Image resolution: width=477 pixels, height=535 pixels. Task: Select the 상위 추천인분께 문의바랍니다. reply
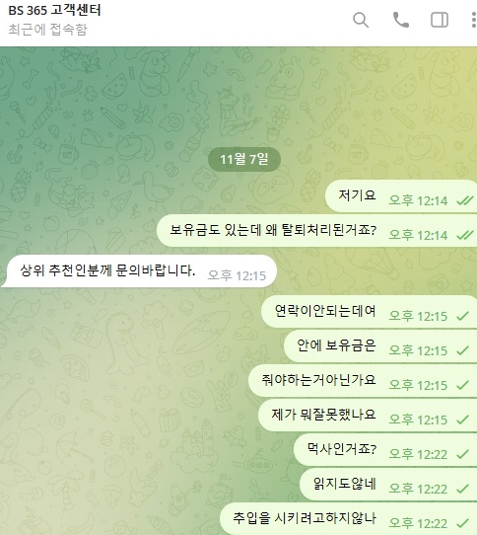(139, 271)
